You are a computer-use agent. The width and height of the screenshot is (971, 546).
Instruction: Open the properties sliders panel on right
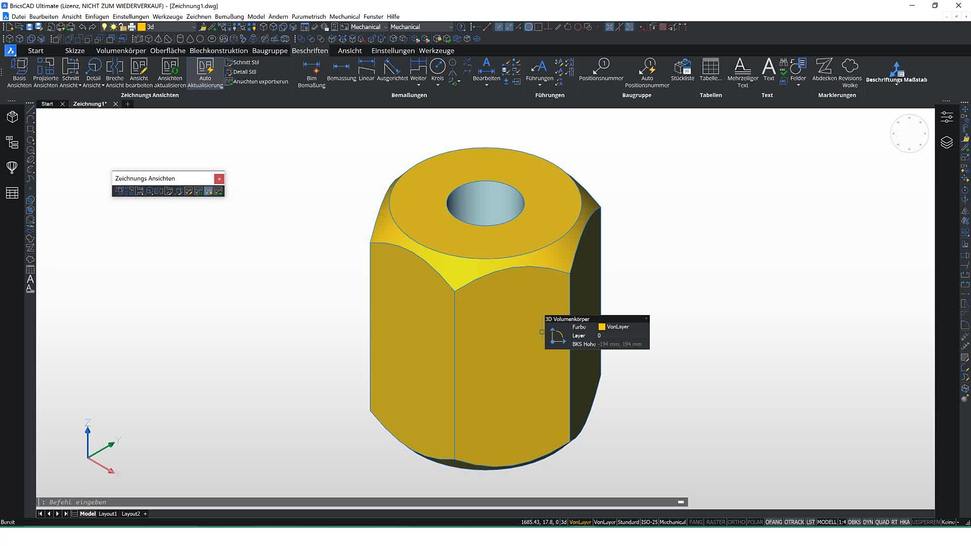tap(947, 117)
